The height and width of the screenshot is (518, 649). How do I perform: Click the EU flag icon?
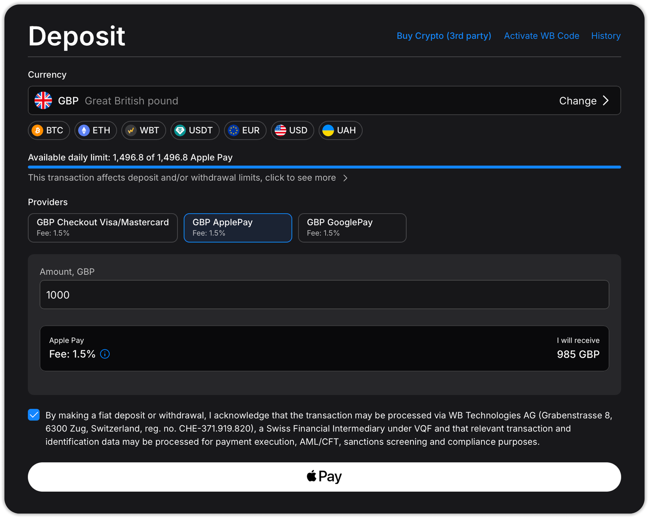pos(234,130)
